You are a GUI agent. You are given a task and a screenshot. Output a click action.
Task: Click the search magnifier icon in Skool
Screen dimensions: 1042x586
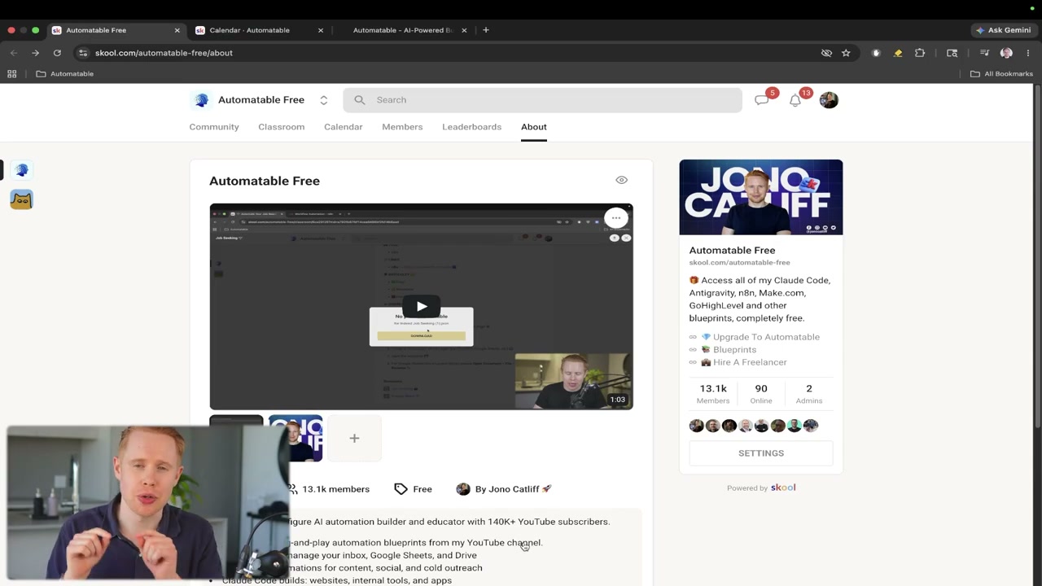360,100
